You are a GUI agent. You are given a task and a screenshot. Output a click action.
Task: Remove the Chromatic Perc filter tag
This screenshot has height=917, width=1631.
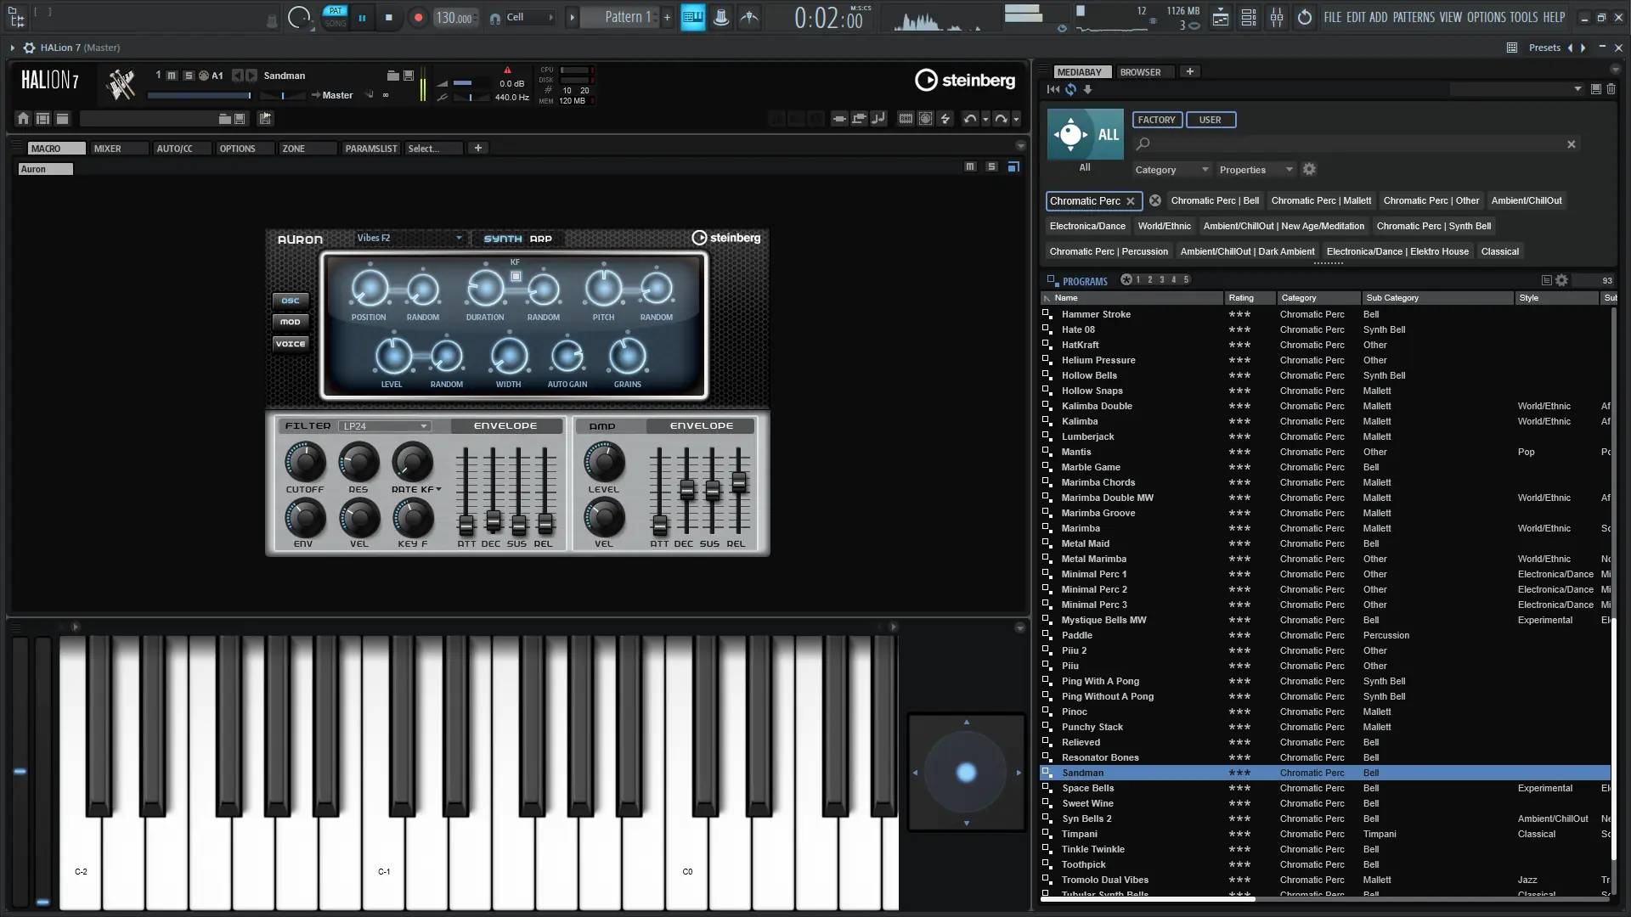point(1131,201)
